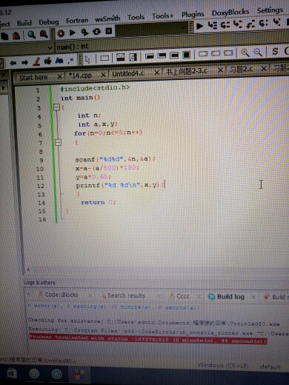This screenshot has height=385, width=289.
Task: Click the Zoom in magnifier icon
Action: click(x=245, y=53)
